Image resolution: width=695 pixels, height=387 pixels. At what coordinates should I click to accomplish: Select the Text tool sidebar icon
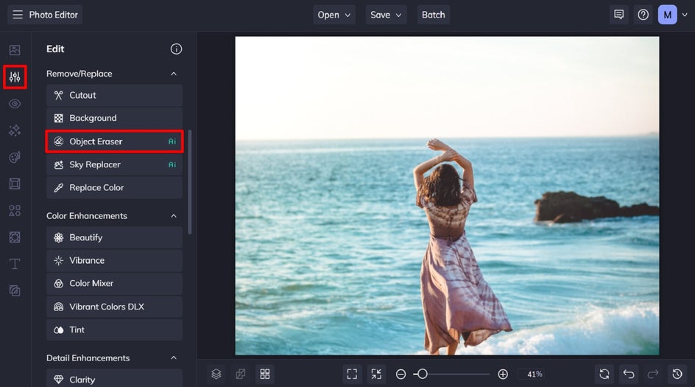15,264
